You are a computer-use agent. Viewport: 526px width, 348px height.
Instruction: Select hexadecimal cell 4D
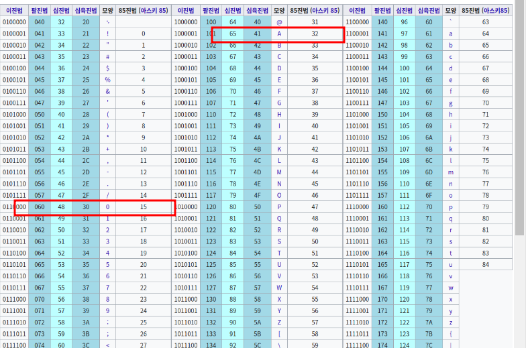point(258,172)
